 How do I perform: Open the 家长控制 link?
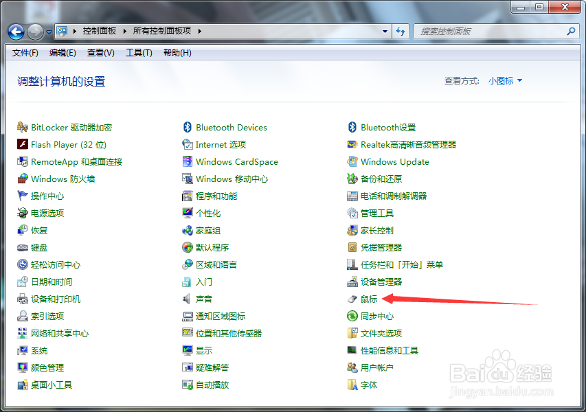[x=377, y=231]
